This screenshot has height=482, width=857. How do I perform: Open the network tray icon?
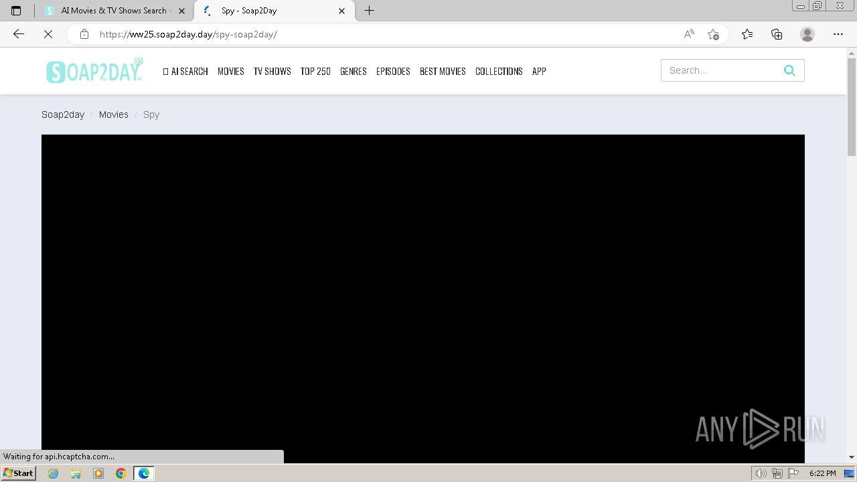(777, 473)
